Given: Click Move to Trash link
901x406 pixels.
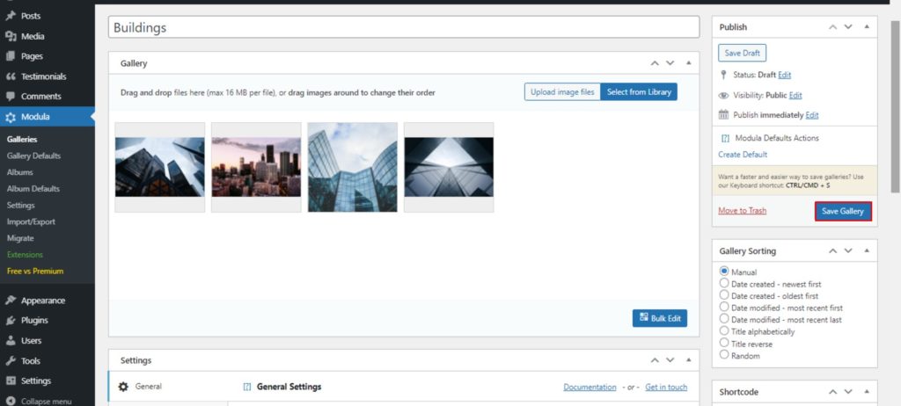Looking at the screenshot, I should (742, 211).
